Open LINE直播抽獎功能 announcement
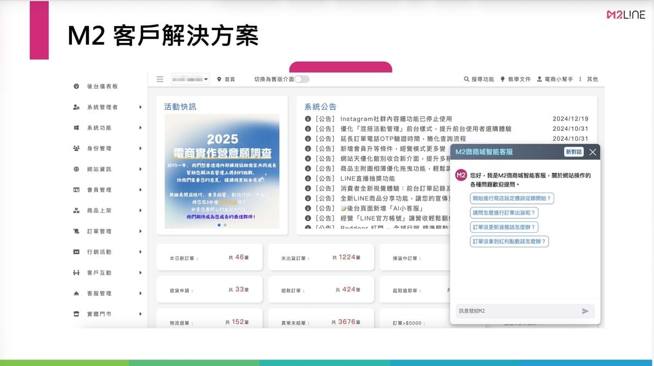Viewport: 654px width, 366px height. coord(367,178)
